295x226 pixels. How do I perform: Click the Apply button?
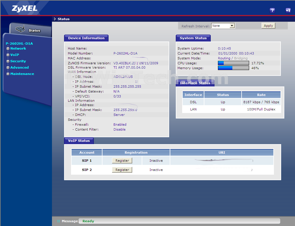pos(268,26)
